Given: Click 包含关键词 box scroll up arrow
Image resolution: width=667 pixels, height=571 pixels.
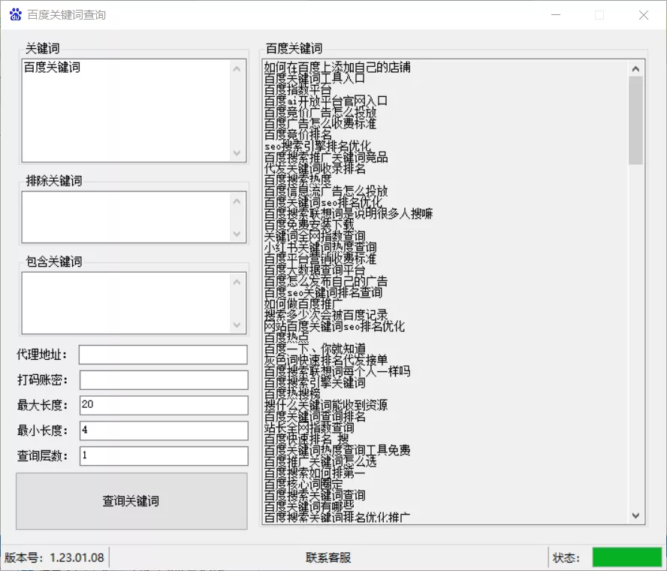Looking at the screenshot, I should pyautogui.click(x=237, y=282).
